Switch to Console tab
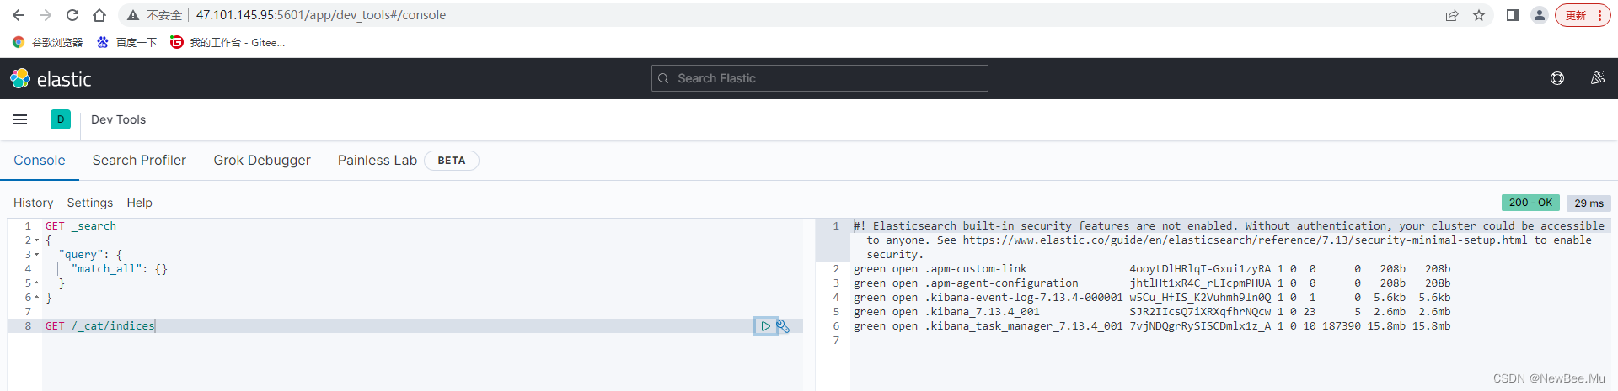This screenshot has height=391, width=1618. click(x=40, y=160)
